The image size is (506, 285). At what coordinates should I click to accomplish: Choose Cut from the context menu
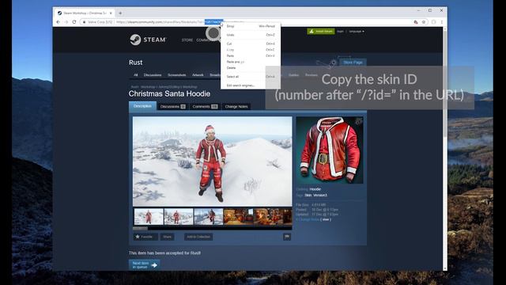[x=251, y=44]
